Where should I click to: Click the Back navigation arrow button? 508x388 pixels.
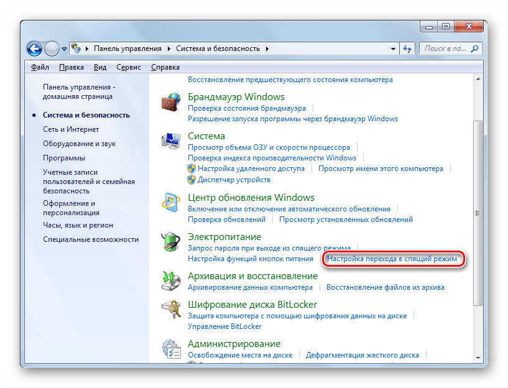[x=35, y=48]
